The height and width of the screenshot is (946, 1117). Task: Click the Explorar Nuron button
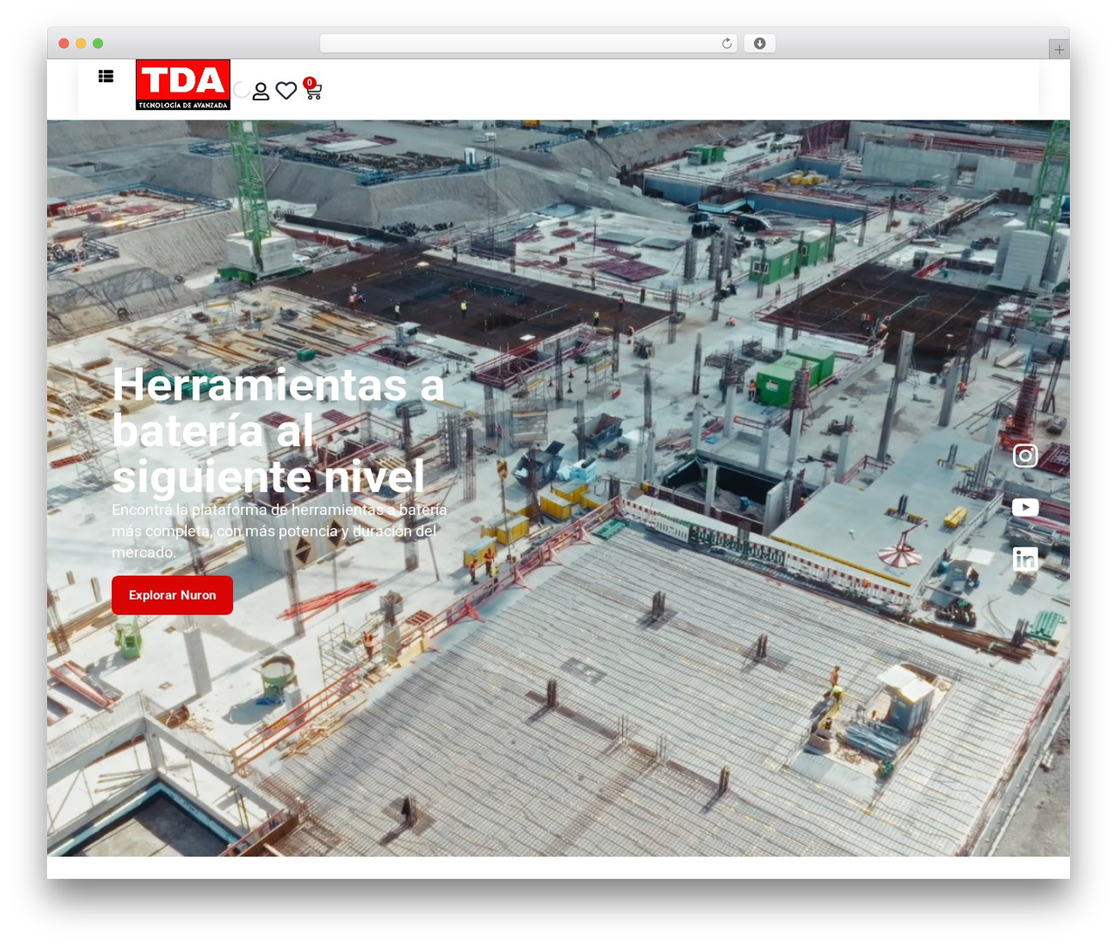pyautogui.click(x=172, y=595)
